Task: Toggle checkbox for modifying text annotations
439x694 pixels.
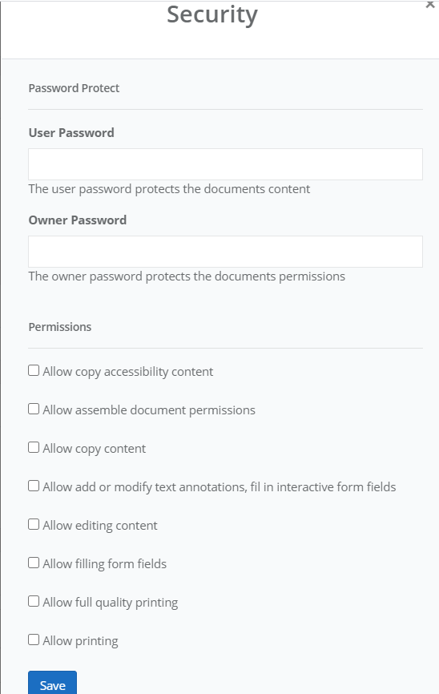Action: [34, 486]
